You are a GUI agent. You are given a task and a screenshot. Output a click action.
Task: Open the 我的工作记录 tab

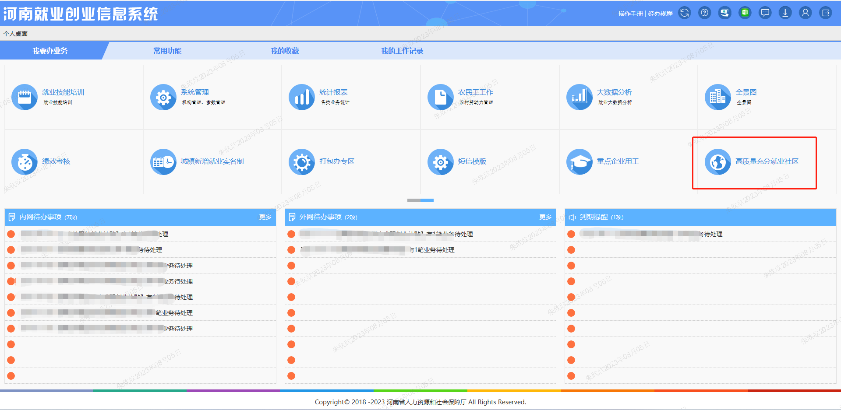pos(402,51)
